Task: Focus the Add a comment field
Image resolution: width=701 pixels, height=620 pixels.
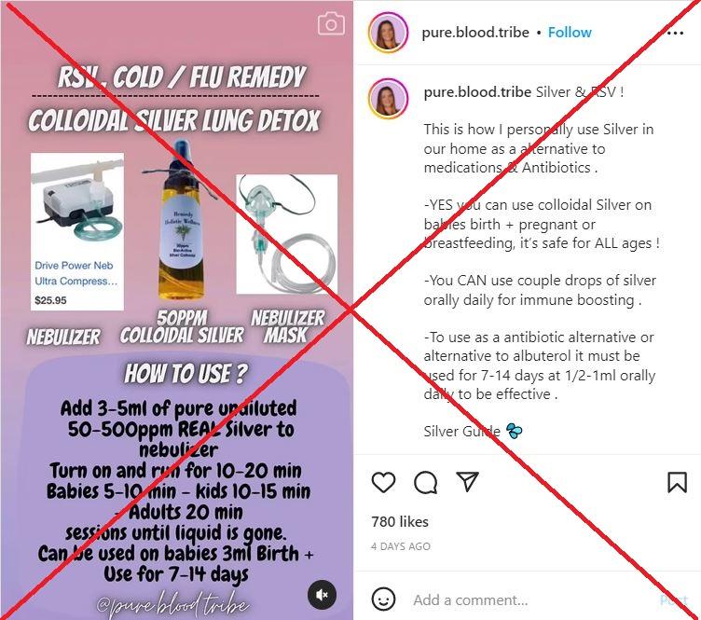Action: 532,599
